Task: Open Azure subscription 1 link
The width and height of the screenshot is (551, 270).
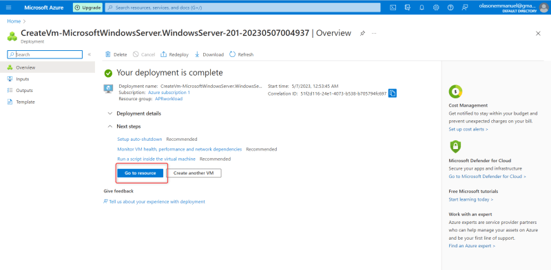Action: tap(169, 93)
